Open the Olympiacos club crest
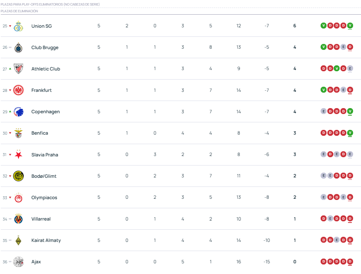The width and height of the screenshot is (361, 274). (18, 197)
